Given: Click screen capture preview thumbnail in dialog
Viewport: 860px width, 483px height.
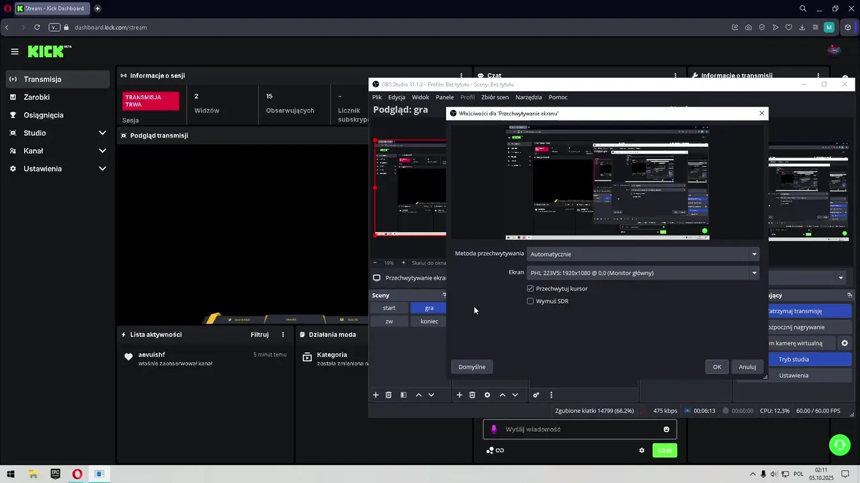Looking at the screenshot, I should coord(607,182).
